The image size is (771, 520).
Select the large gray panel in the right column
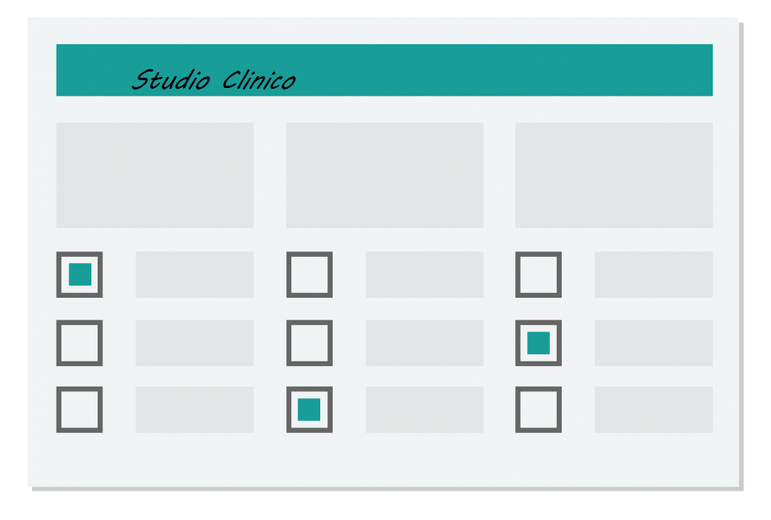pyautogui.click(x=614, y=175)
